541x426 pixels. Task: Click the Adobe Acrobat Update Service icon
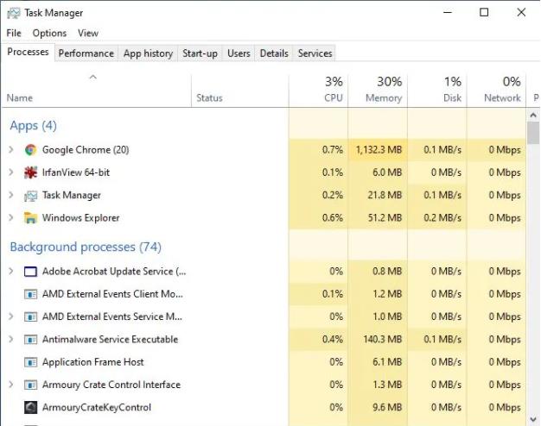point(30,272)
